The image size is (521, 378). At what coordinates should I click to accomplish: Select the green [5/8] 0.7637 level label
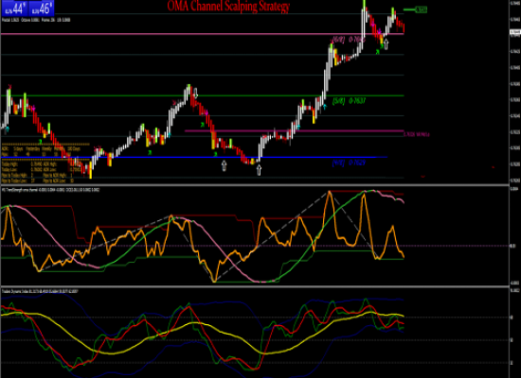[x=349, y=101]
